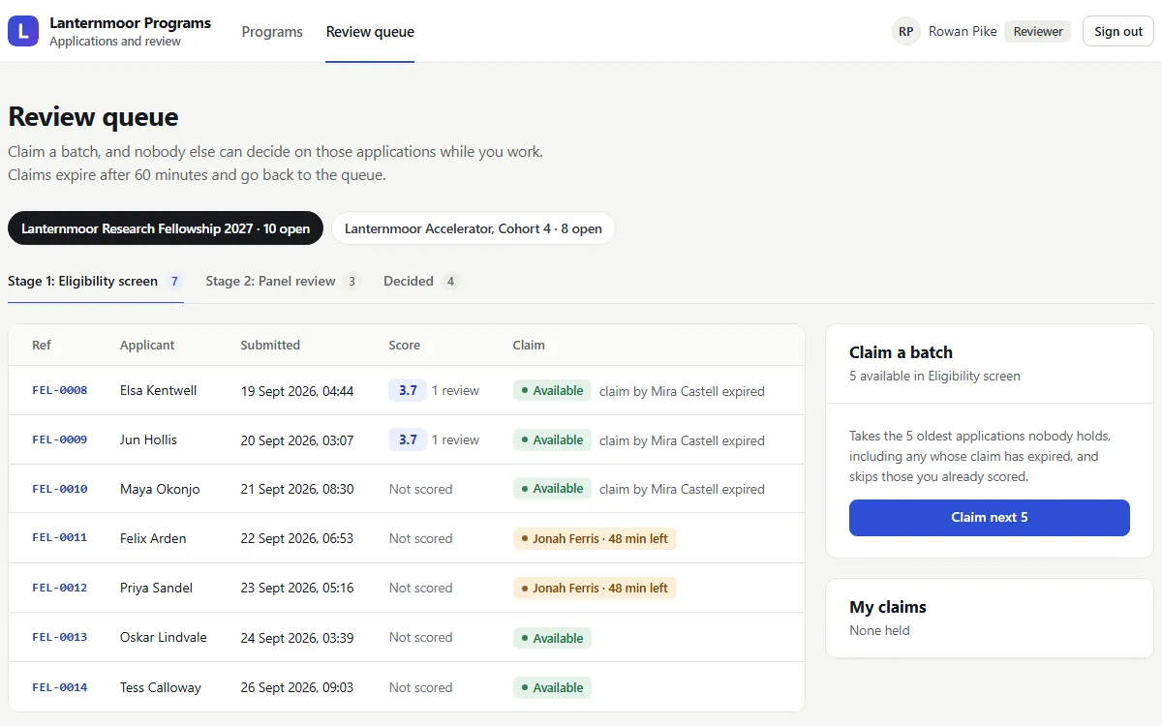The height and width of the screenshot is (726, 1162).
Task: Click the Lanternmoor L logo icon
Action: tap(23, 31)
